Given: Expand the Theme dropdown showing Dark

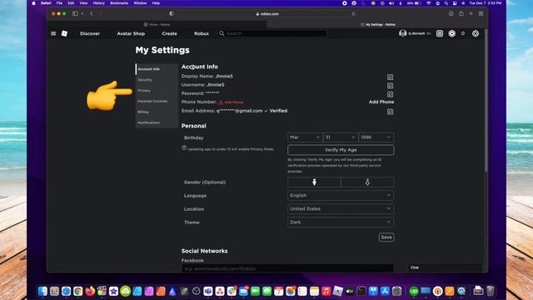Looking at the screenshot, I should click(341, 222).
